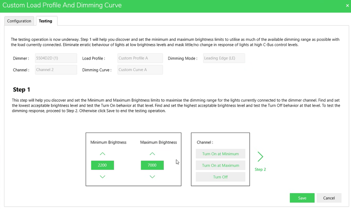Viewport: 351px width, 209px height.
Task: Turn Off the channel
Action: click(x=220, y=177)
